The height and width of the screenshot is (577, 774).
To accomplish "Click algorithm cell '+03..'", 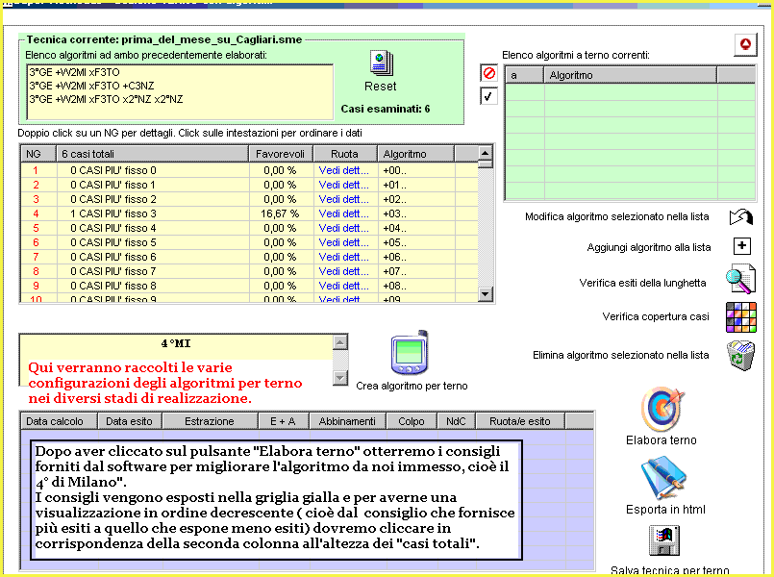I will click(415, 213).
